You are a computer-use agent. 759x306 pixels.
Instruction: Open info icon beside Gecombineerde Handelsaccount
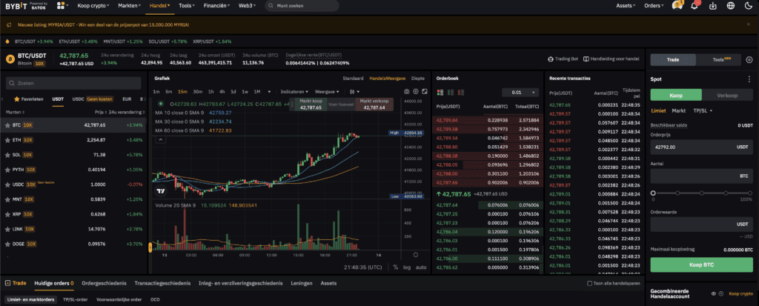coord(721,293)
